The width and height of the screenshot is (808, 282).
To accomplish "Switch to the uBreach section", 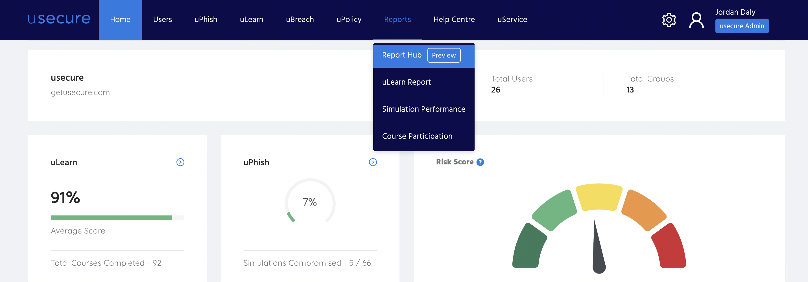I will 300,19.
